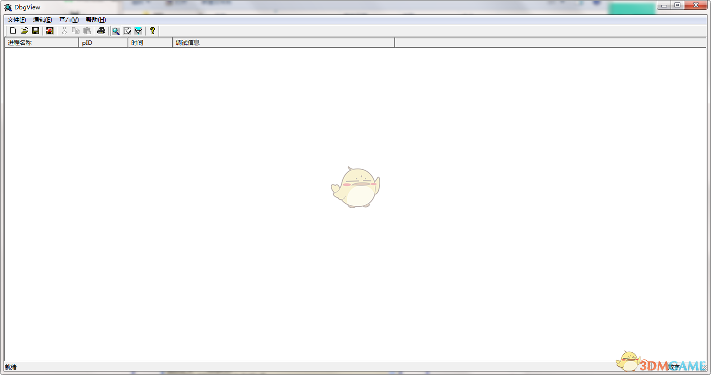Click the Paste clipboard icon
This screenshot has width=711, height=375.
pyautogui.click(x=87, y=31)
